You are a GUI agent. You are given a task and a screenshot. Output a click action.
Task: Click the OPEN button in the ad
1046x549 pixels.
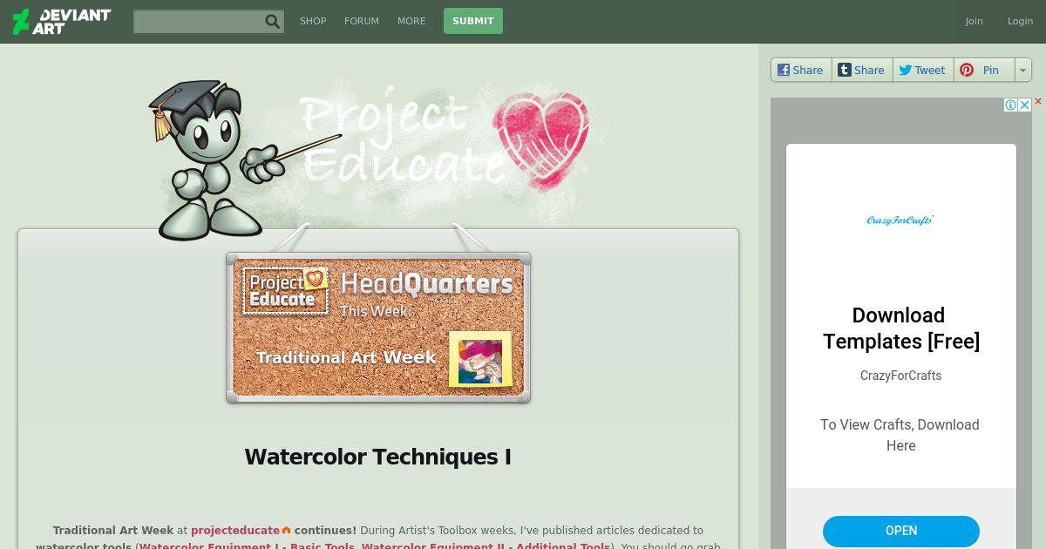point(901,531)
